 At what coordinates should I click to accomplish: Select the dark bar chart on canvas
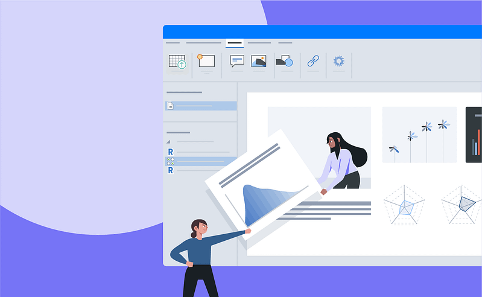[x=474, y=135]
